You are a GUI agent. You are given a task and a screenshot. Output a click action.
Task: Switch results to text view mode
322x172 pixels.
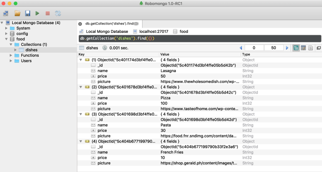[x=310, y=48]
